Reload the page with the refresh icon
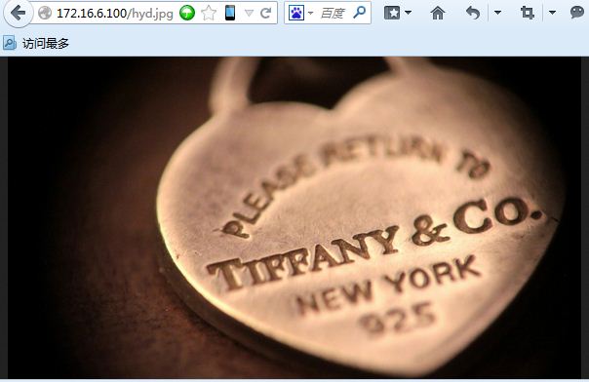589x382 pixels. pos(266,13)
